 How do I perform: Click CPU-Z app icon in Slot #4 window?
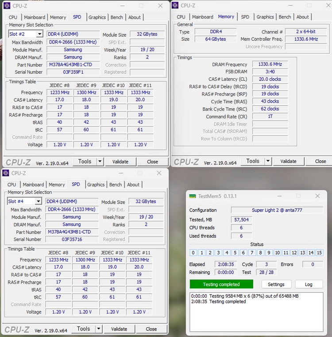pyautogui.click(x=6, y=173)
